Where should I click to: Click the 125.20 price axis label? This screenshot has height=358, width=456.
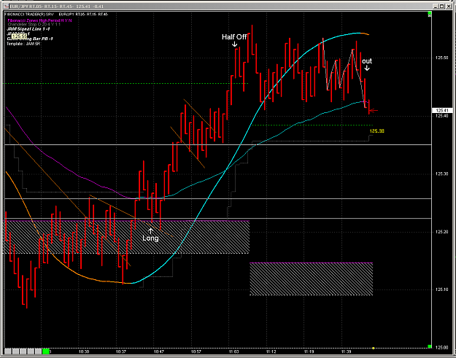(x=441, y=232)
